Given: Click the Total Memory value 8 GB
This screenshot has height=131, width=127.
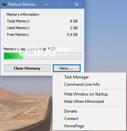Looking at the screenshot, I should [74, 21].
